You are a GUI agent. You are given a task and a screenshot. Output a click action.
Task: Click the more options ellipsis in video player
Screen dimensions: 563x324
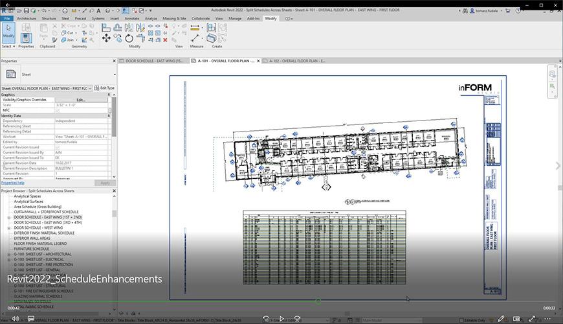click(547, 319)
